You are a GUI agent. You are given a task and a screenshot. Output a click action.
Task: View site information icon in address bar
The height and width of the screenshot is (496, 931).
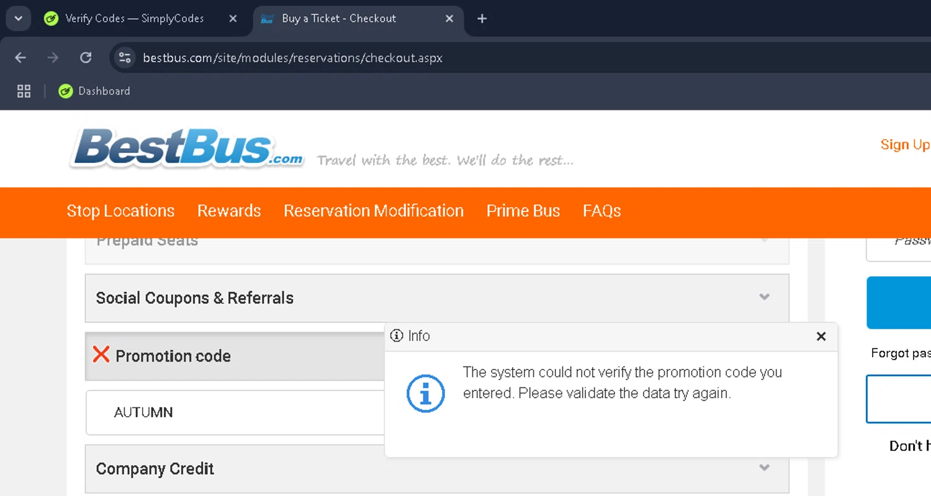coord(125,58)
